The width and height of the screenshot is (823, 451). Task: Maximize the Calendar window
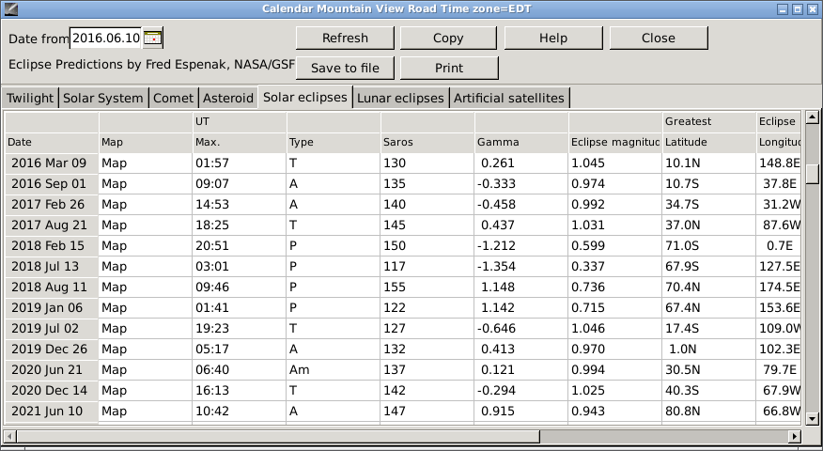798,8
